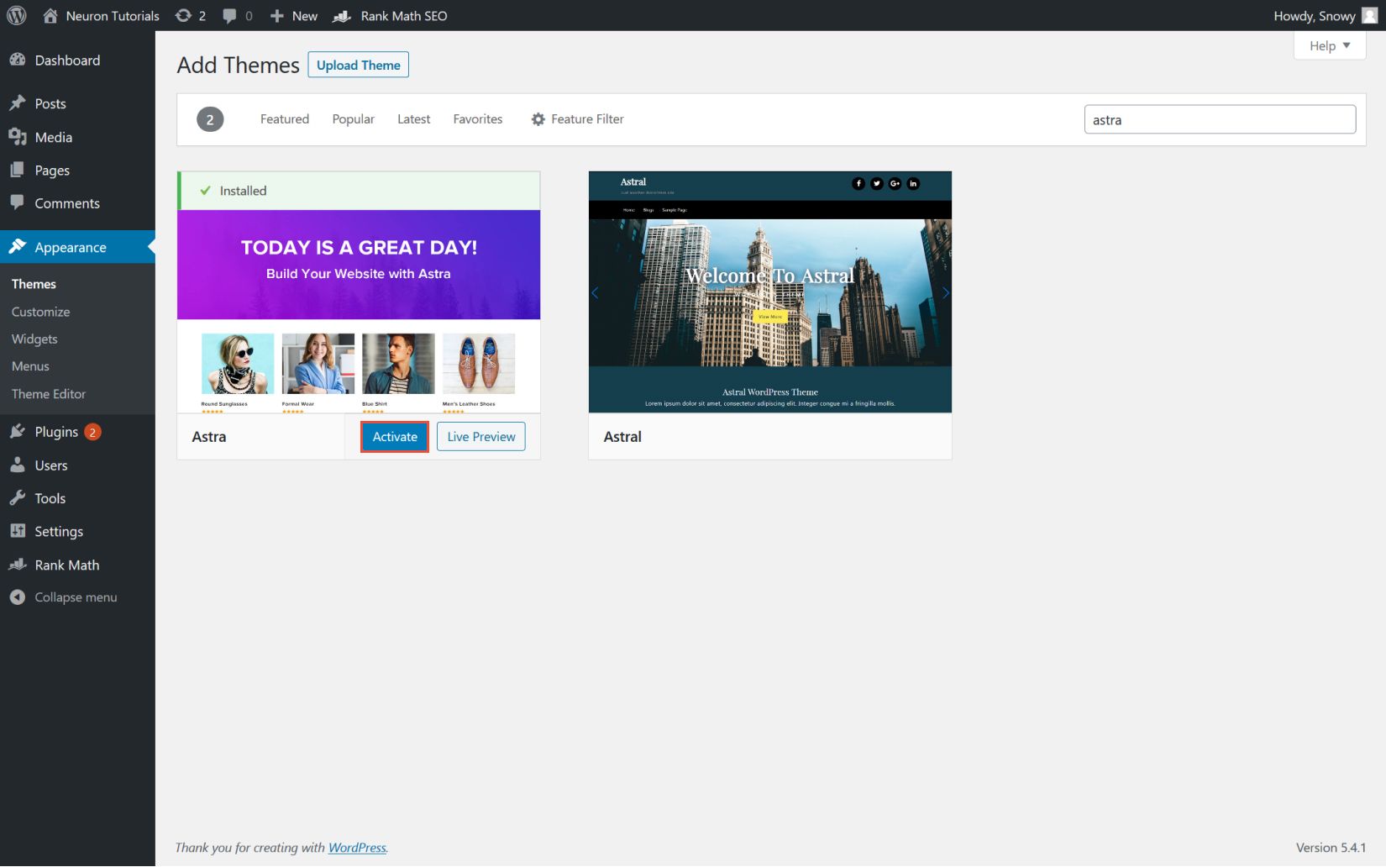Click the Feature Filter gear icon
1386x867 pixels.
point(538,118)
